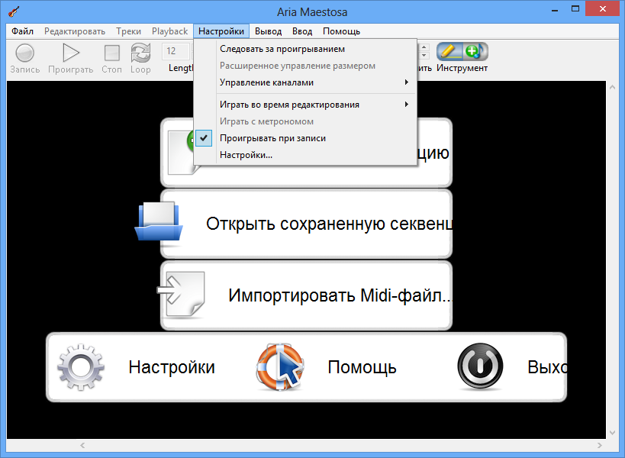Open the Вывод menu
The height and width of the screenshot is (458, 625).
(x=269, y=31)
